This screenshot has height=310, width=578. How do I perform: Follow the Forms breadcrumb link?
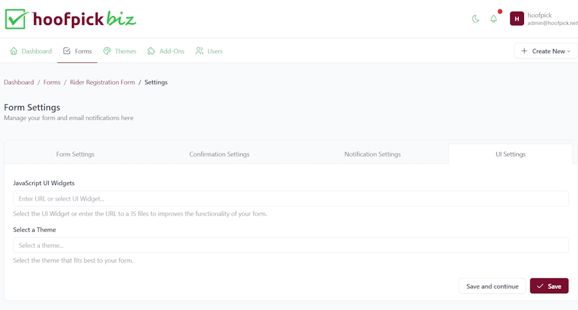pyautogui.click(x=52, y=82)
